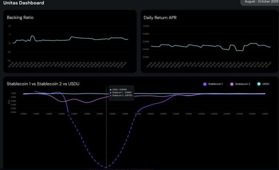The width and height of the screenshot is (279, 170).
Task: Click the pink Stablecoin 2 legend dot
Action: click(232, 84)
